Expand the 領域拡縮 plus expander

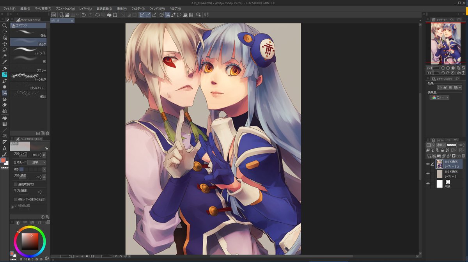point(12,207)
